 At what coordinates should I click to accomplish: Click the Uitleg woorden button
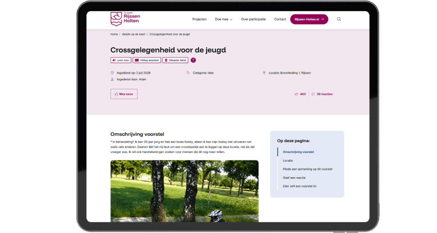click(147, 60)
